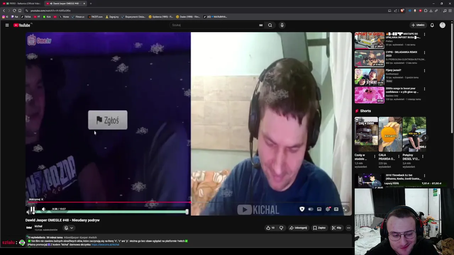Dislike the video with thumbs down
Viewport: 454px width, 255px height.
281,228
